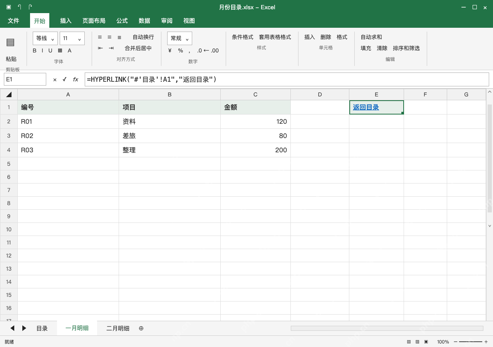Undo the last action in title bar
The image size is (493, 347).
click(x=20, y=7)
